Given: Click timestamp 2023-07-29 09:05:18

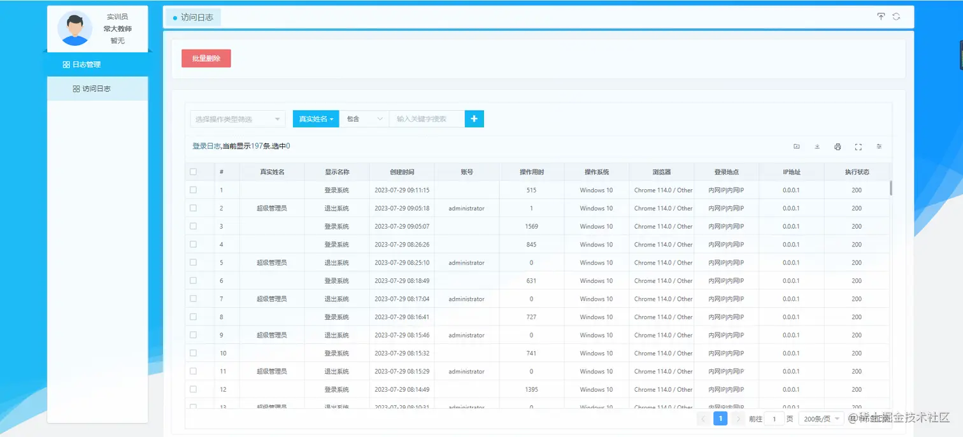Looking at the screenshot, I should click(x=402, y=208).
